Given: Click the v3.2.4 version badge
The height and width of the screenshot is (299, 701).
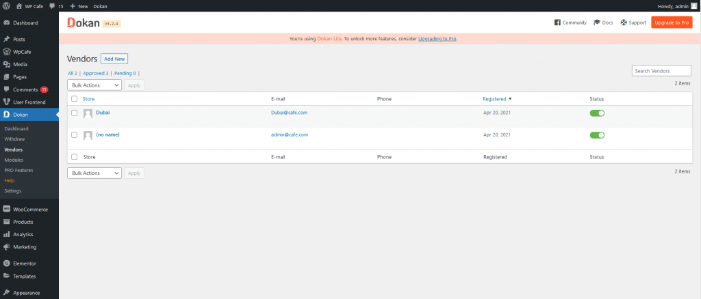Looking at the screenshot, I should (112, 23).
